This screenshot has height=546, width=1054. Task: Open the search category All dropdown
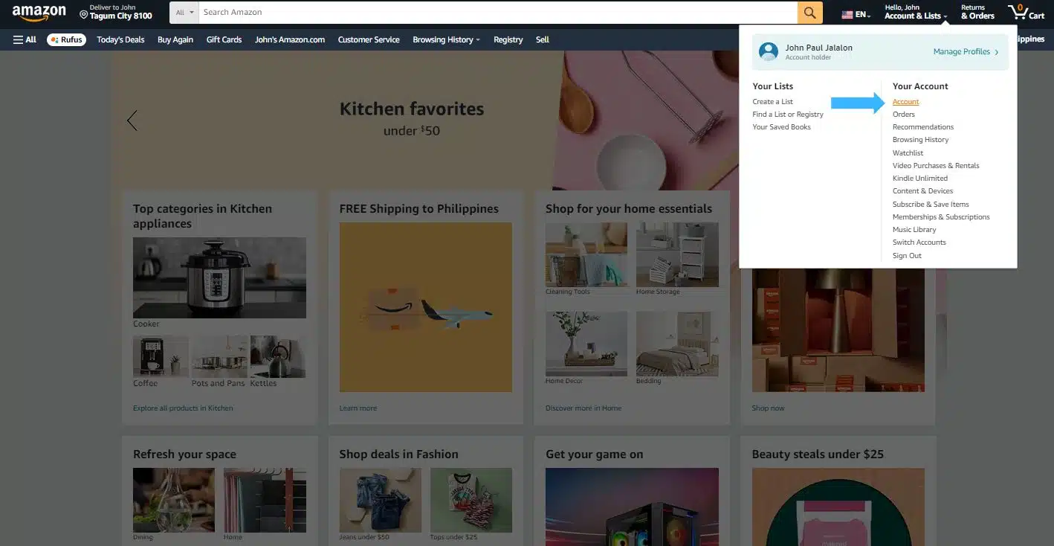click(184, 13)
